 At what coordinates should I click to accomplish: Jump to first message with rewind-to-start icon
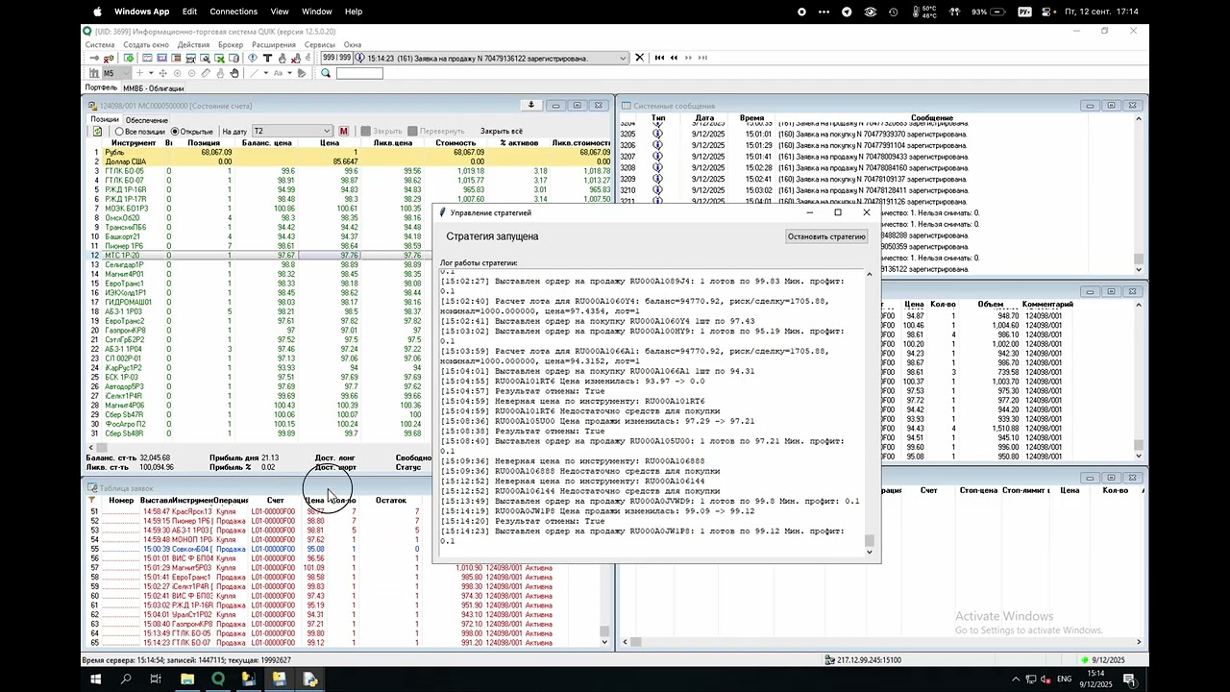(x=659, y=58)
